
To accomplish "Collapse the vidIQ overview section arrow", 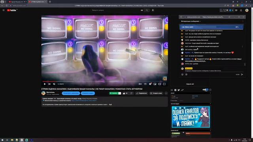I will point(210,93).
